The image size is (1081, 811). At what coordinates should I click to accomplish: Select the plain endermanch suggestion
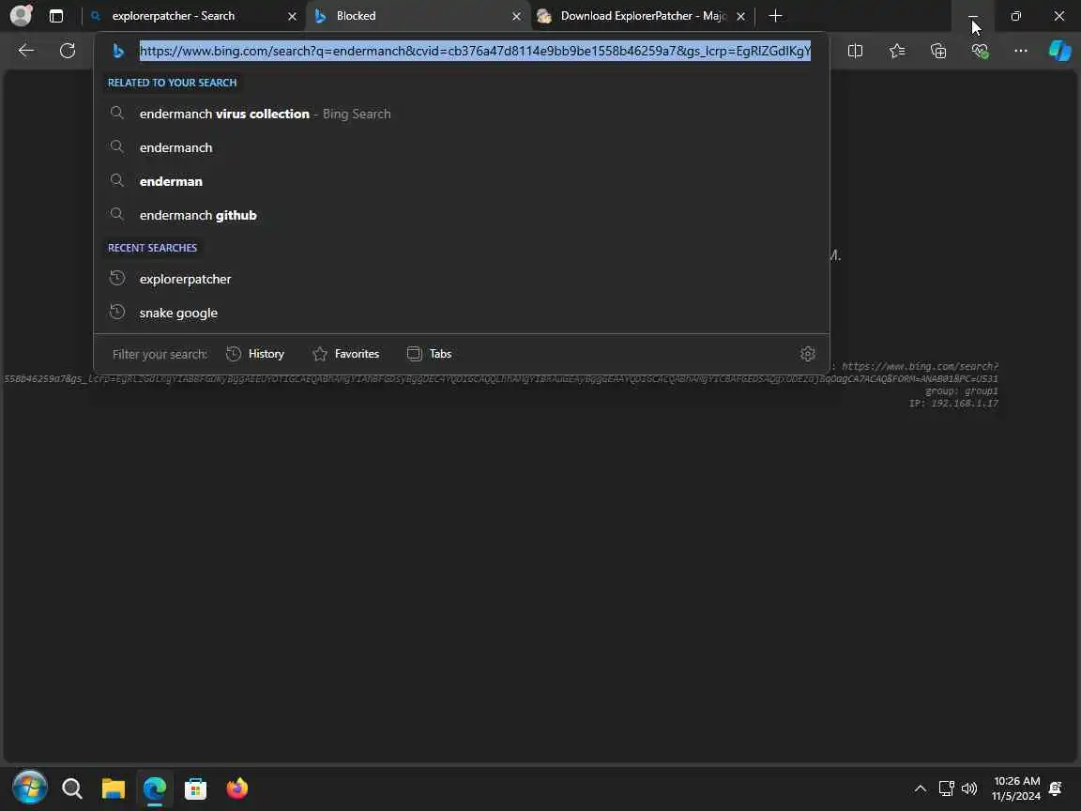click(x=461, y=147)
